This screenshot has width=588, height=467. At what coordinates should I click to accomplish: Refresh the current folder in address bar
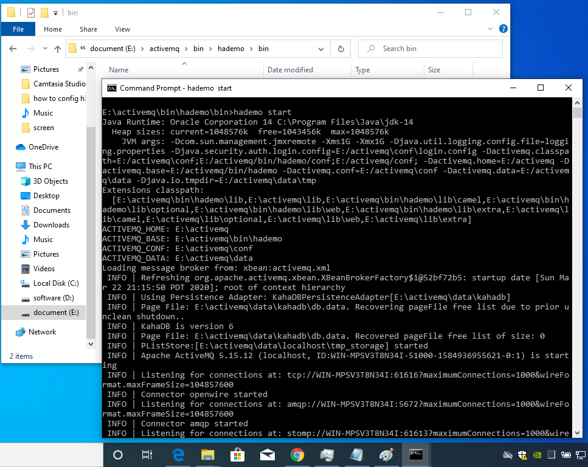coord(341,49)
